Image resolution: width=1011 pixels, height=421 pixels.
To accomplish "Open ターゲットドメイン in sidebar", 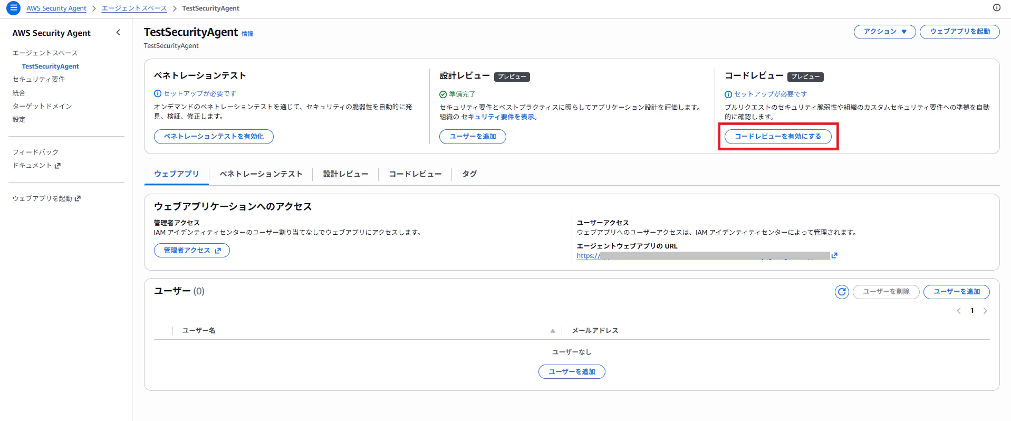I will click(x=42, y=107).
